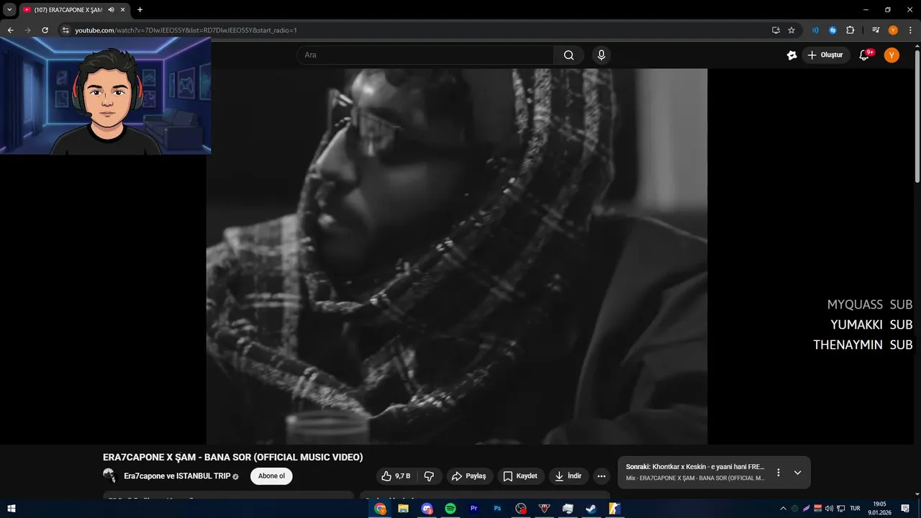Open the media controls music-note icon

click(876, 30)
